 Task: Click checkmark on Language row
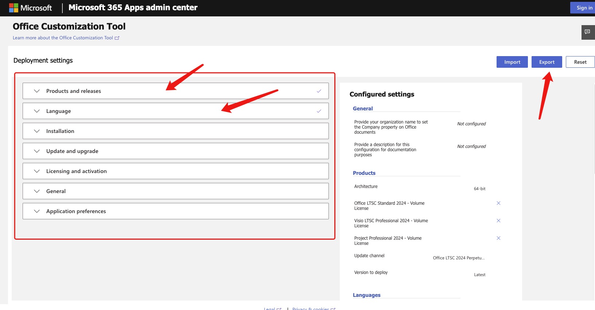319,111
